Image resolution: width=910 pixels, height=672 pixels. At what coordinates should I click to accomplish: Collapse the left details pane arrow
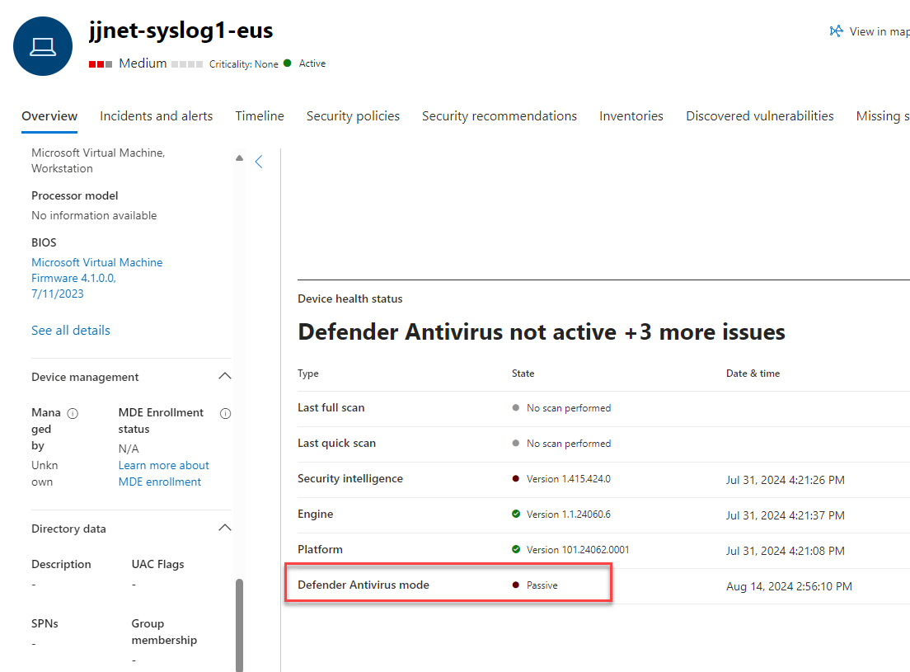point(259,162)
